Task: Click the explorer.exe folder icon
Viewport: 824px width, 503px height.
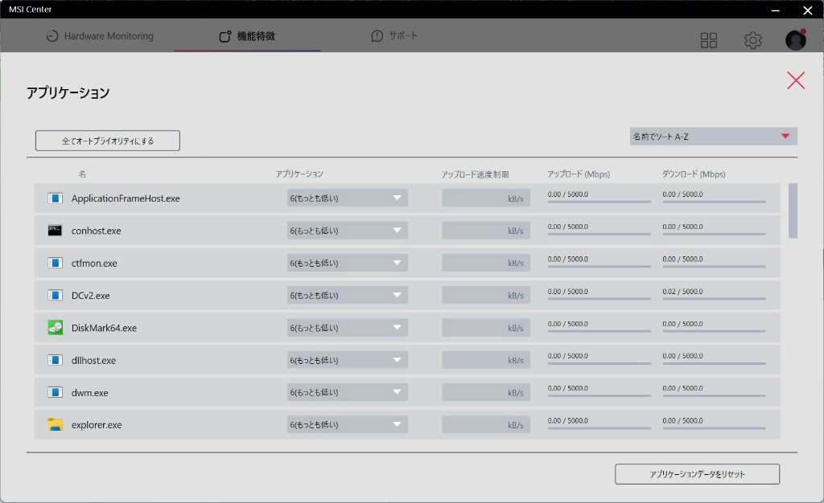Action: click(56, 424)
